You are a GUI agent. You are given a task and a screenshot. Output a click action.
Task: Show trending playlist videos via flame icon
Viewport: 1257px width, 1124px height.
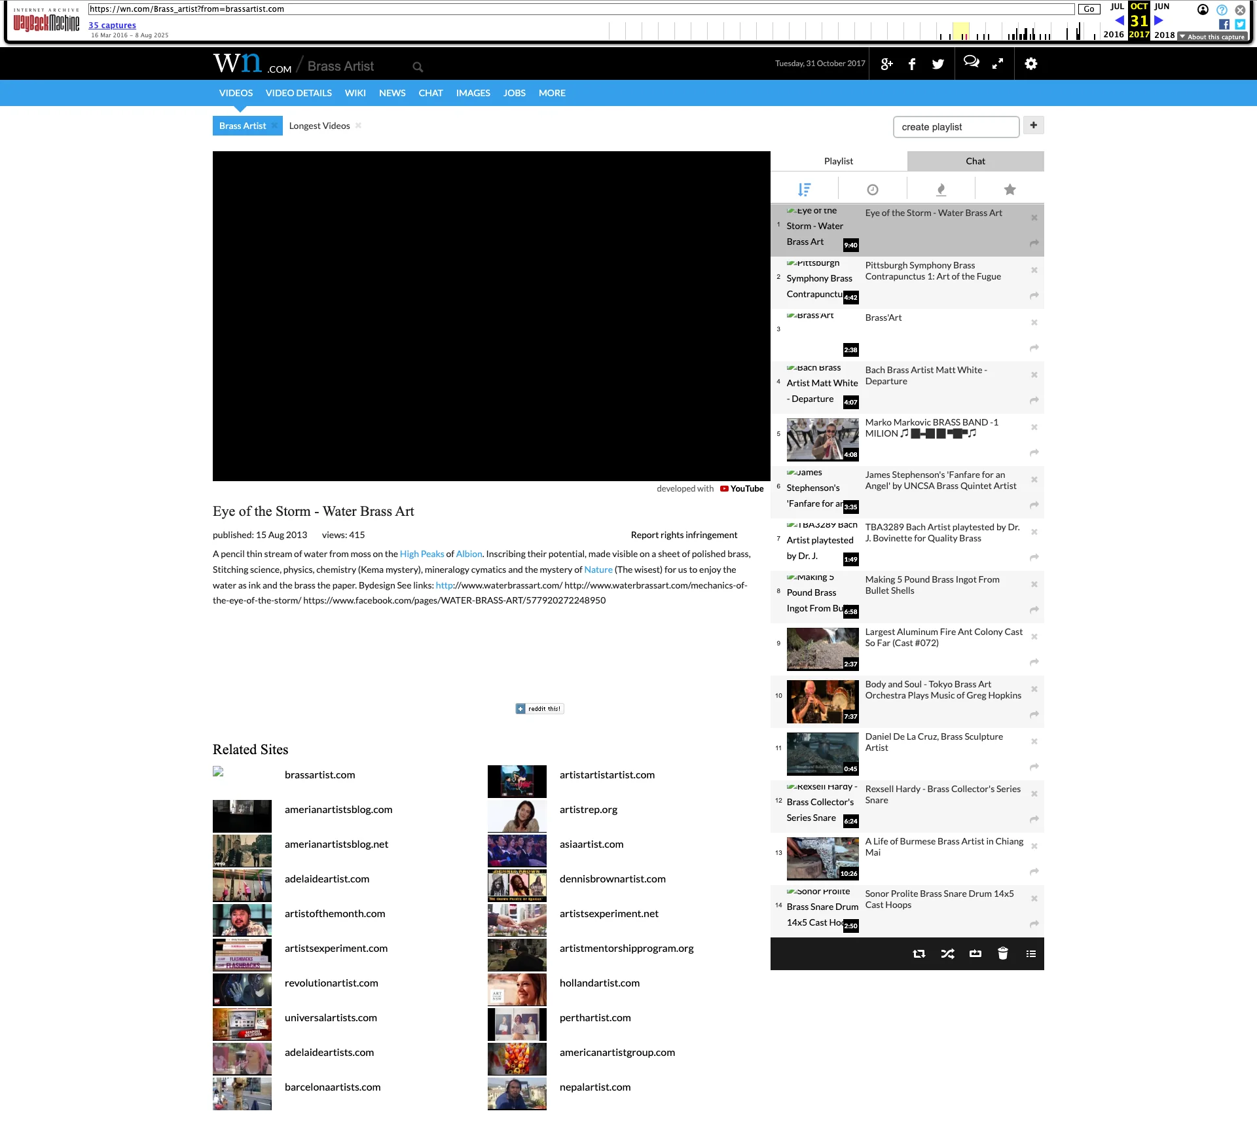(x=941, y=189)
